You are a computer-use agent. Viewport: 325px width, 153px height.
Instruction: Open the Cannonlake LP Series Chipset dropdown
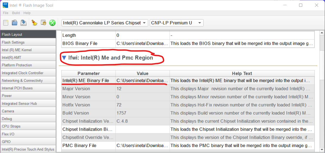pyautogui.click(x=105, y=23)
